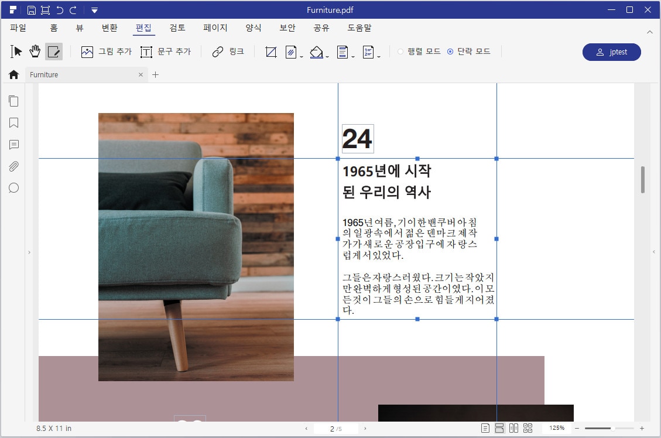Open the 파일 menu
The width and height of the screenshot is (661, 438).
[x=18, y=28]
